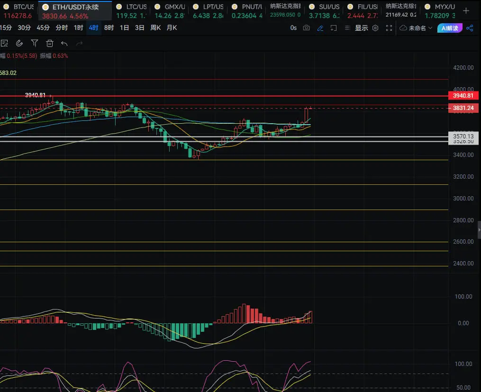Open the MYX/U symbol tab

point(440,11)
